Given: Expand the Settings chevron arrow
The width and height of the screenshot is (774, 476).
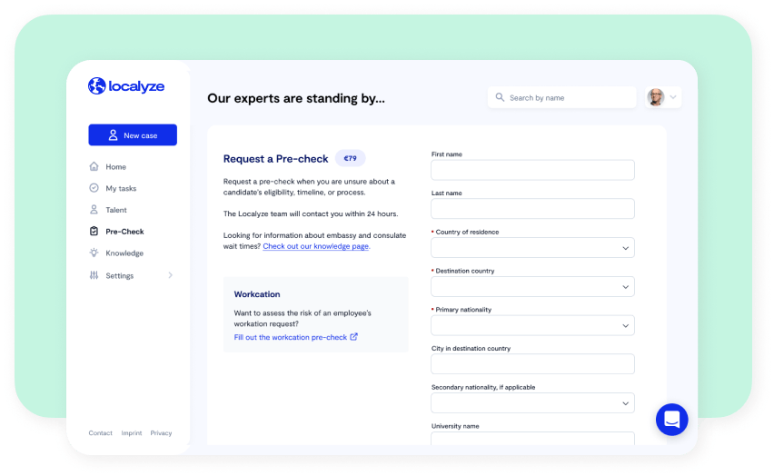Looking at the screenshot, I should (170, 275).
